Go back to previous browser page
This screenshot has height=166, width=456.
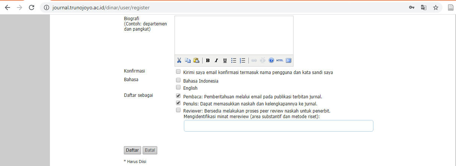tap(8, 7)
